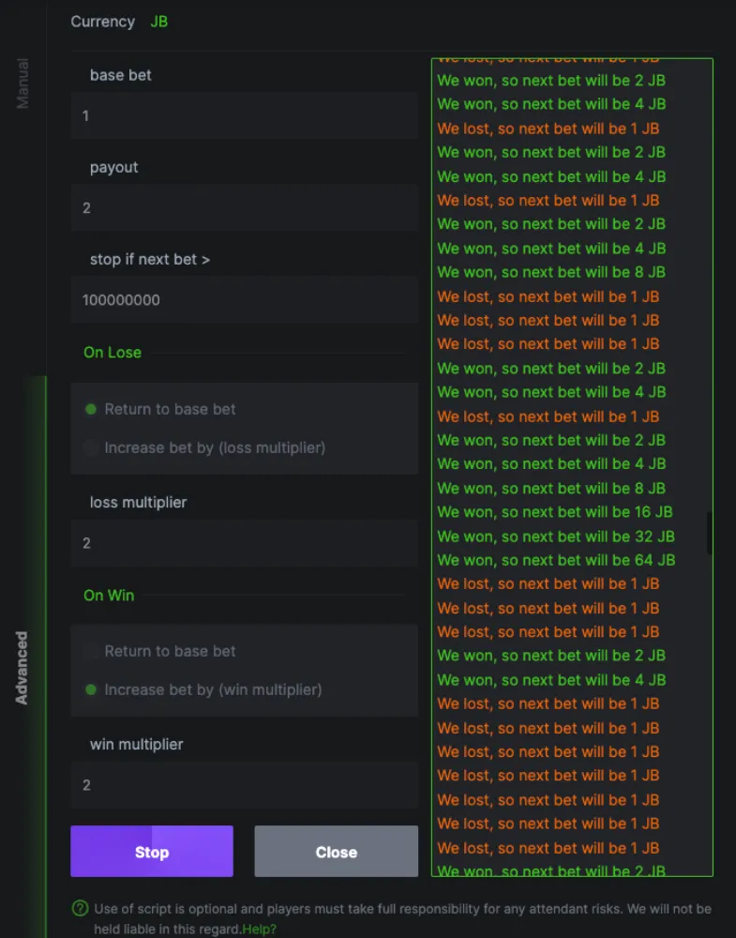Click the green-bordered results log panel
736x938 pixels.
coord(570,464)
